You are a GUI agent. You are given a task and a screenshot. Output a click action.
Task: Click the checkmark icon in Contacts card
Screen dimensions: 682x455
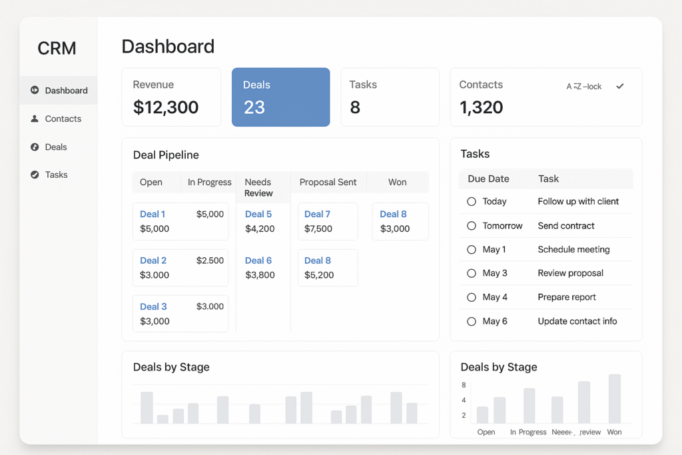pyautogui.click(x=620, y=87)
